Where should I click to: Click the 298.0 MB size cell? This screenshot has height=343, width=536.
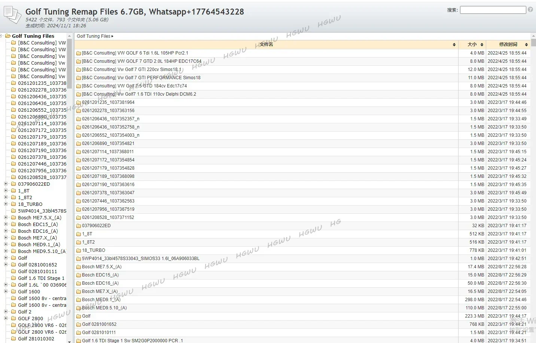pyautogui.click(x=475, y=300)
